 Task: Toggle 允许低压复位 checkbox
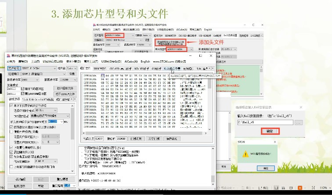click(11, 157)
